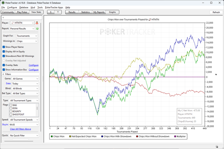Screen dimensions: 224x149
Task: Toggle Show Player Name checkbox
Action: (x=4, y=47)
